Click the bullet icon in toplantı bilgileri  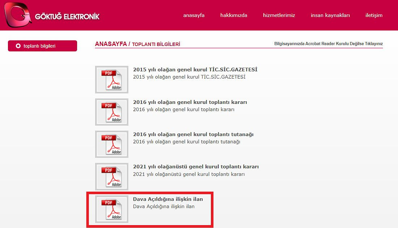18,46
